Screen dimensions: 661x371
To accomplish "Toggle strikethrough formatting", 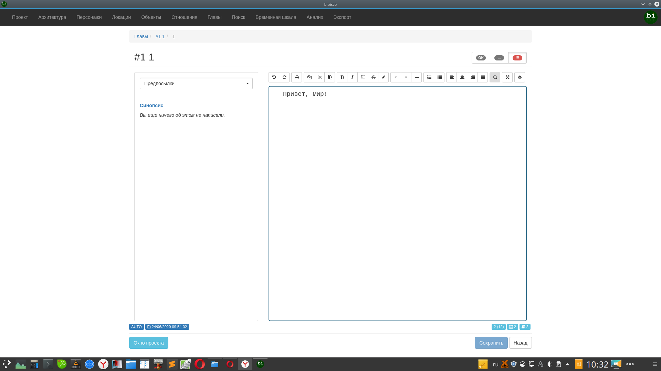I will pyautogui.click(x=373, y=77).
